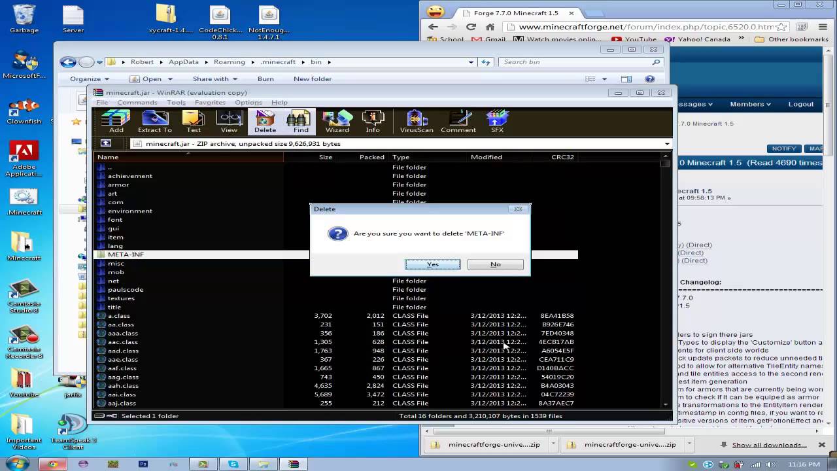Image resolution: width=837 pixels, height=471 pixels.
Task: Click the Windows Start orb
Action: [16, 463]
